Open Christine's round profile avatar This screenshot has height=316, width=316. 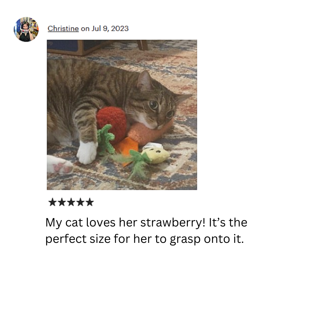click(x=26, y=30)
